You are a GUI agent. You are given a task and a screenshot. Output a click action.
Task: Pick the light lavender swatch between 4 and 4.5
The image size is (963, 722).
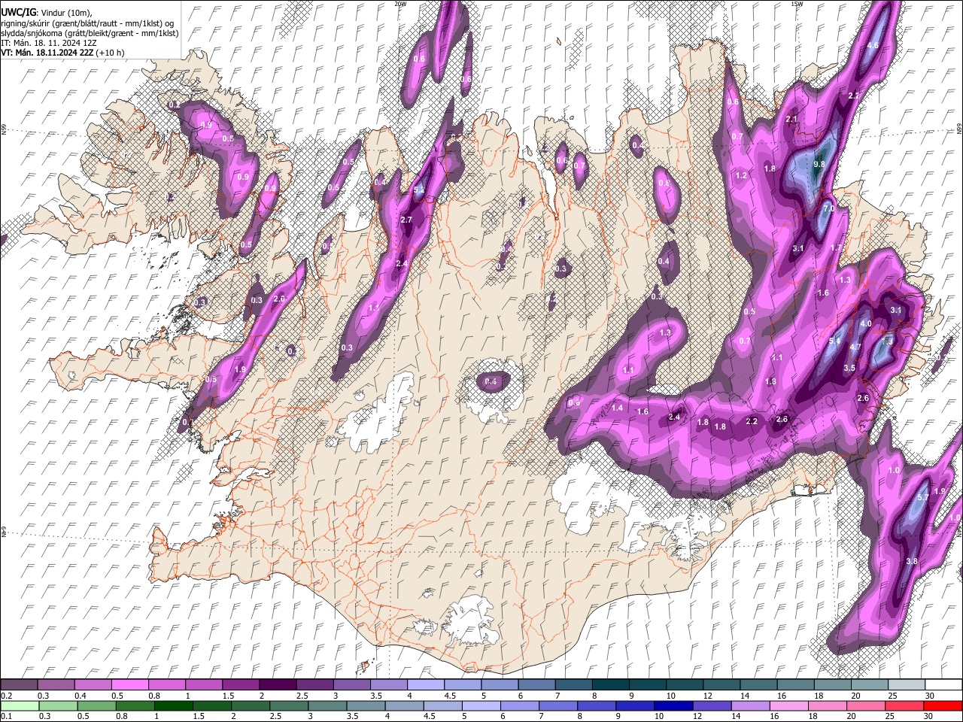(426, 684)
